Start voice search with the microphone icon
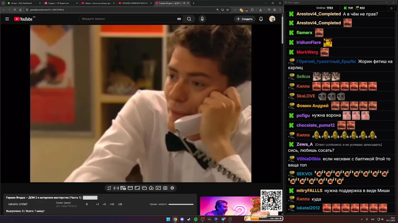398x223 pixels. tap(202, 19)
